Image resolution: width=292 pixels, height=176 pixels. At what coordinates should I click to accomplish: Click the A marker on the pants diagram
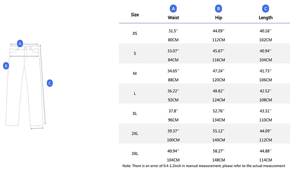20,43
